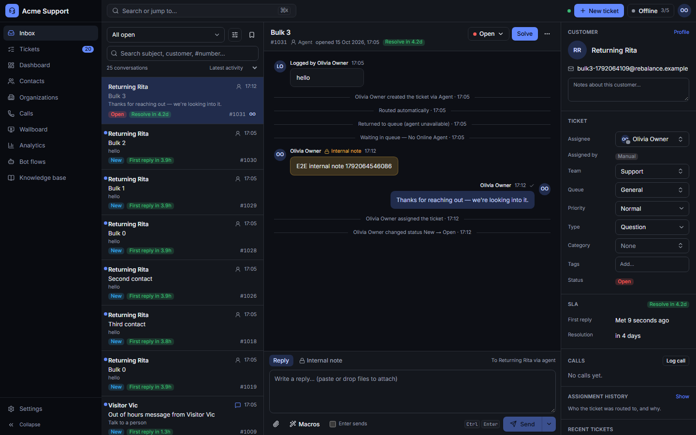Mark the ticket as Solve
Image resolution: width=696 pixels, height=435 pixels.
[x=525, y=34]
